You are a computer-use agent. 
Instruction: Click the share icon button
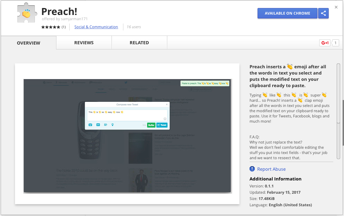[x=323, y=13]
